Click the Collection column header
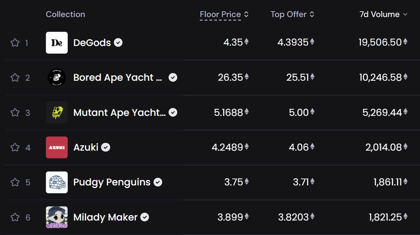The image size is (420, 235). point(65,14)
